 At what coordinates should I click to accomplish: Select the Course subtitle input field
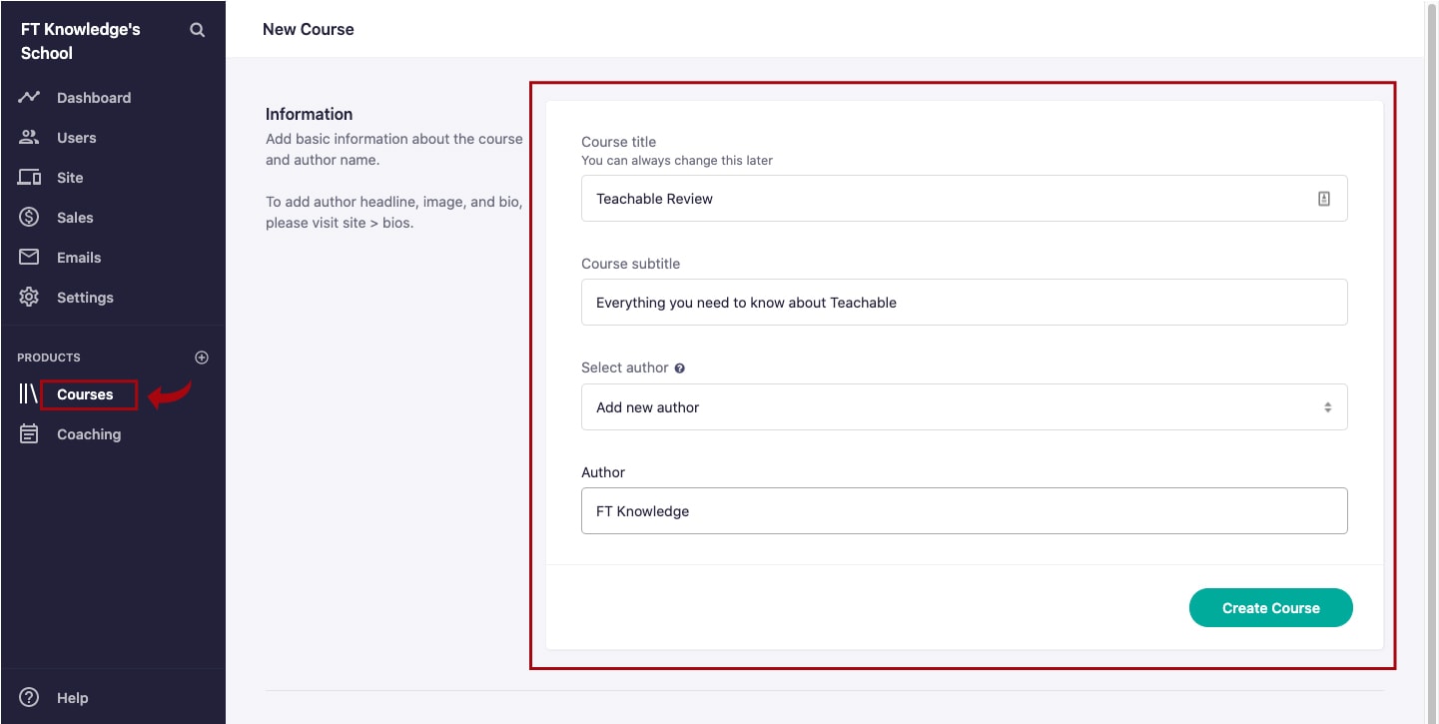tap(964, 302)
